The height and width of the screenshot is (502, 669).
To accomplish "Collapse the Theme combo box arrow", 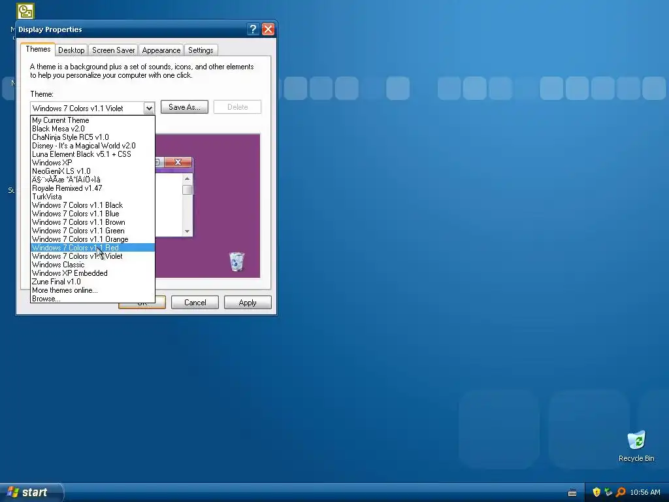I will (x=148, y=108).
